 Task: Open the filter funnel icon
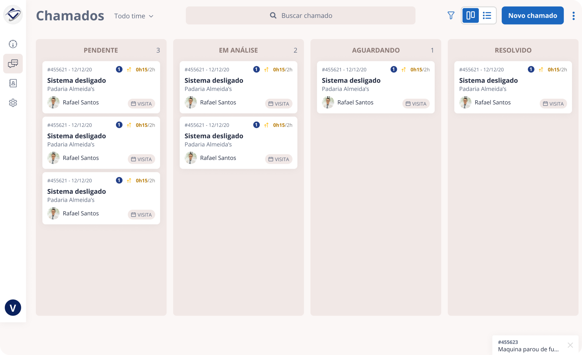click(451, 16)
